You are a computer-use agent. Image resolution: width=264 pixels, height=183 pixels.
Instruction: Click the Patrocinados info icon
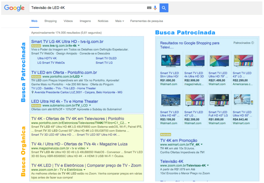[x=252, y=43]
